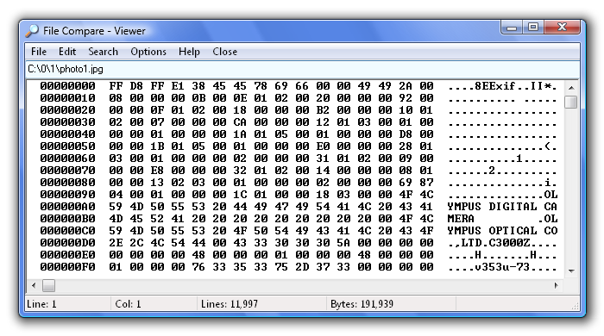Open the Search menu
Image resolution: width=604 pixels, height=336 pixels.
click(103, 52)
